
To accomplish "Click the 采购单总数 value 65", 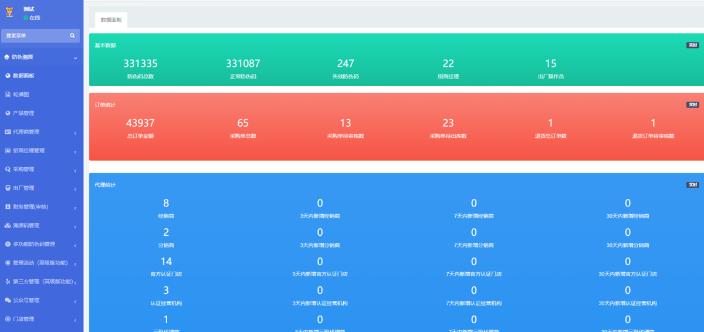I will point(243,123).
